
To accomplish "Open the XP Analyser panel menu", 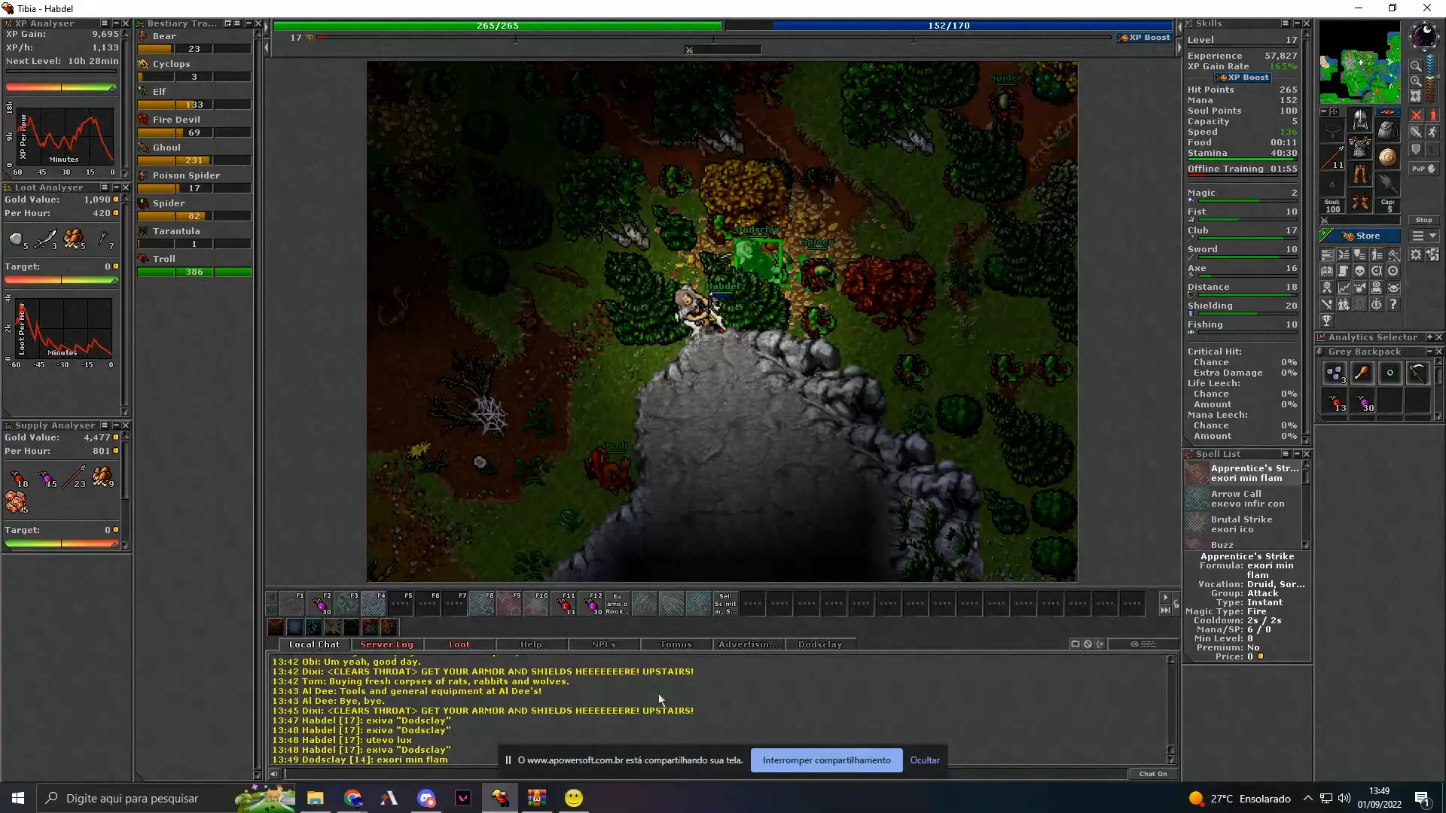I will pos(104,23).
